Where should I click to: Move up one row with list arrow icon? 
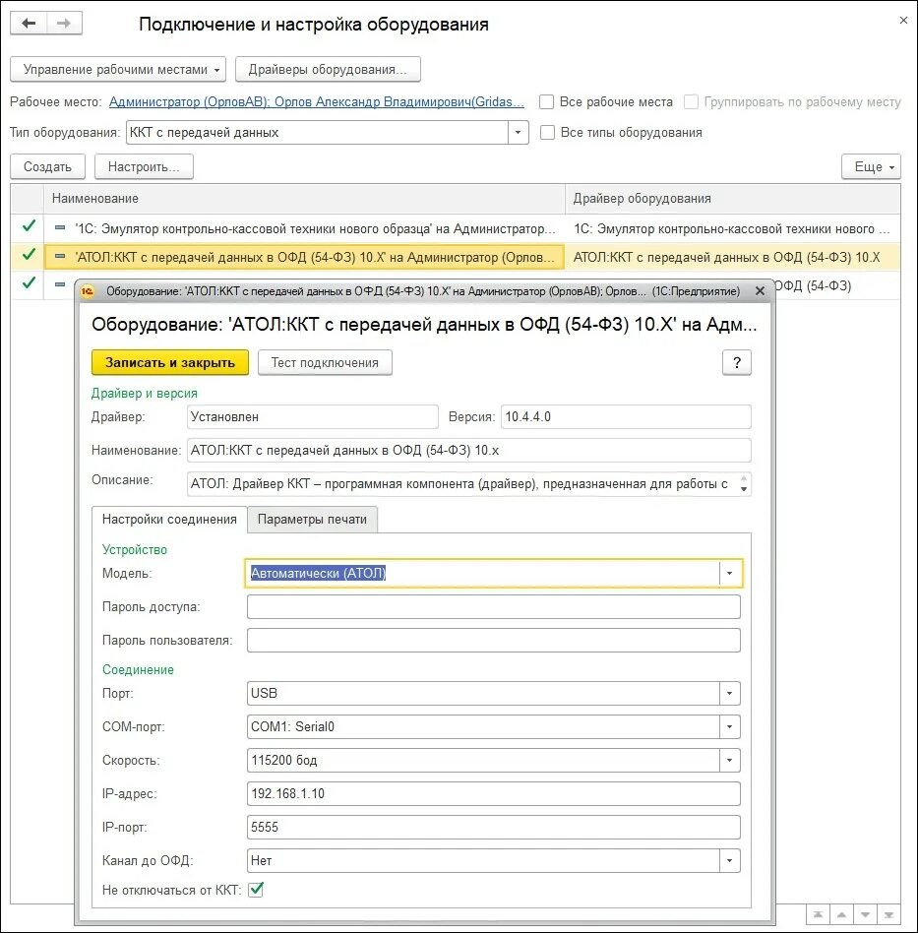841,914
